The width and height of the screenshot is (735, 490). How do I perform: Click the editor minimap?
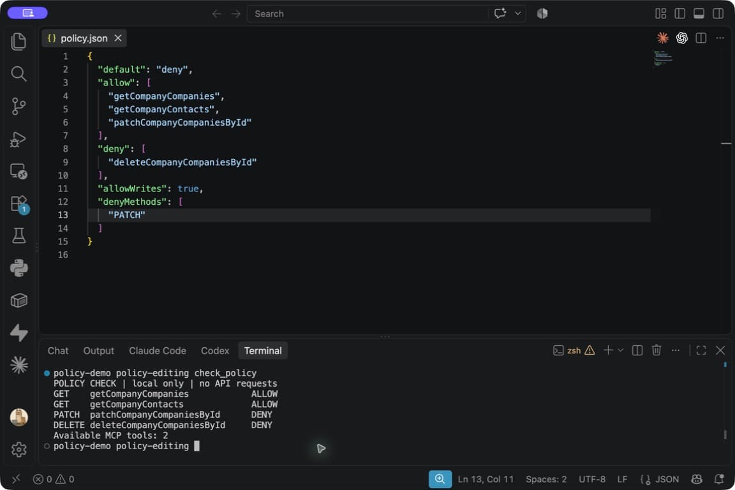click(663, 58)
